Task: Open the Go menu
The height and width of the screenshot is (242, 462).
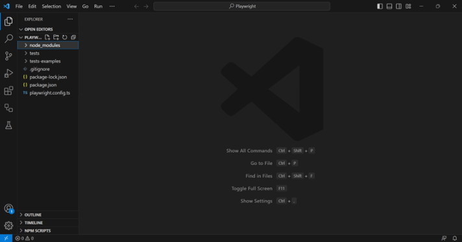Action: pos(85,6)
